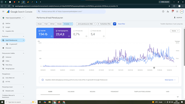
Task: Collapse the Penyusunan indeks section
Action: [23, 53]
